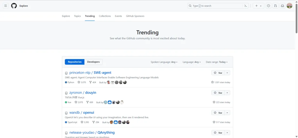The height and width of the screenshot is (138, 298).
Task: Click the blue bot avatar in douyin row
Action: (x=110, y=102)
